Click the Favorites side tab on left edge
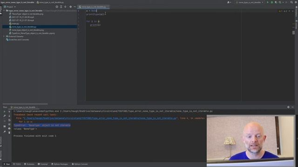This screenshot has width=298, height=167. [x=1, y=155]
